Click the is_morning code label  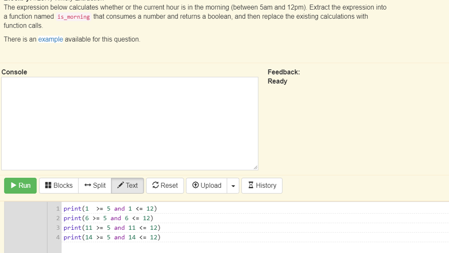click(x=74, y=17)
